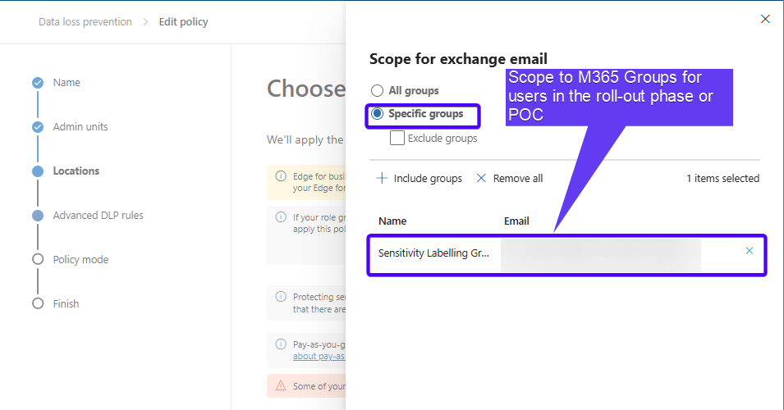Click the Edit policy breadcrumb
784x410 pixels.
184,22
